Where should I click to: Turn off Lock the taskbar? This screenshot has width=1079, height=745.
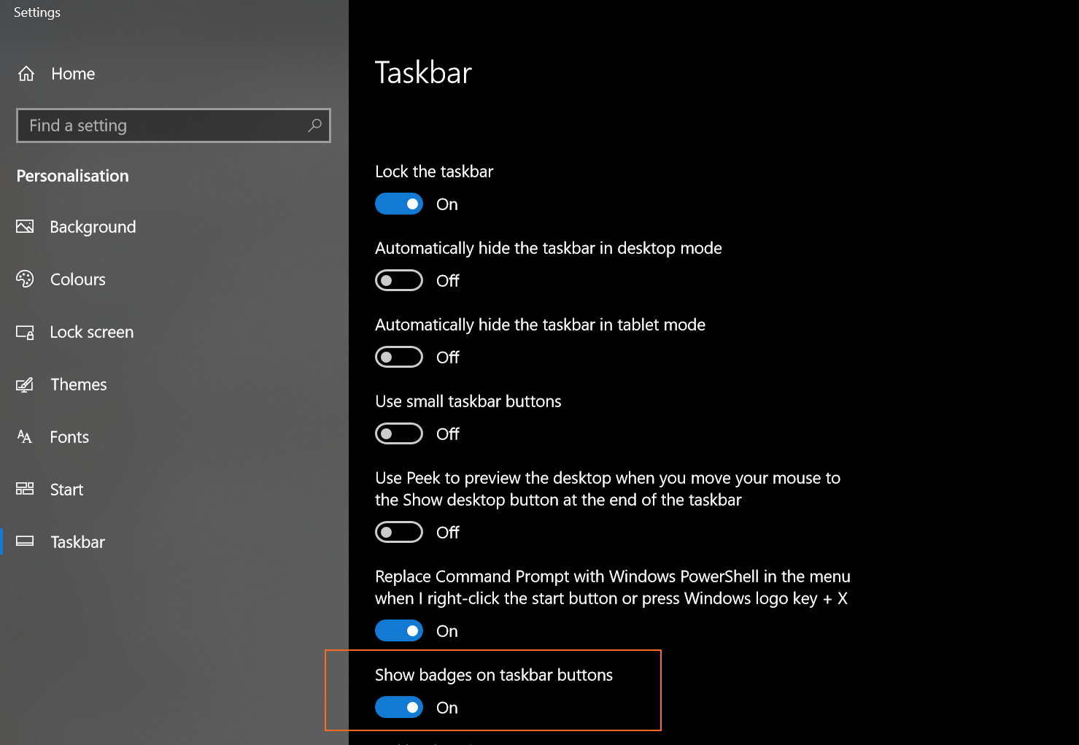398,204
